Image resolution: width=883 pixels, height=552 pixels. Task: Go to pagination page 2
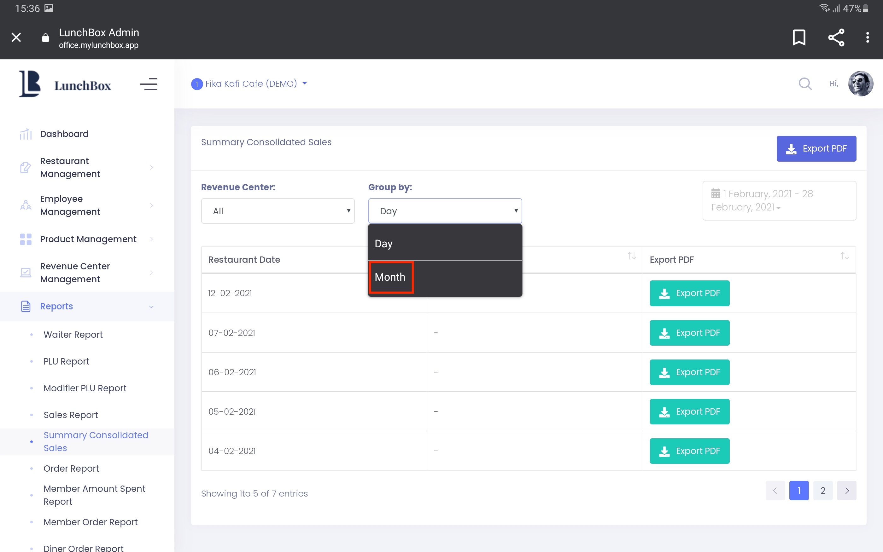[822, 490]
